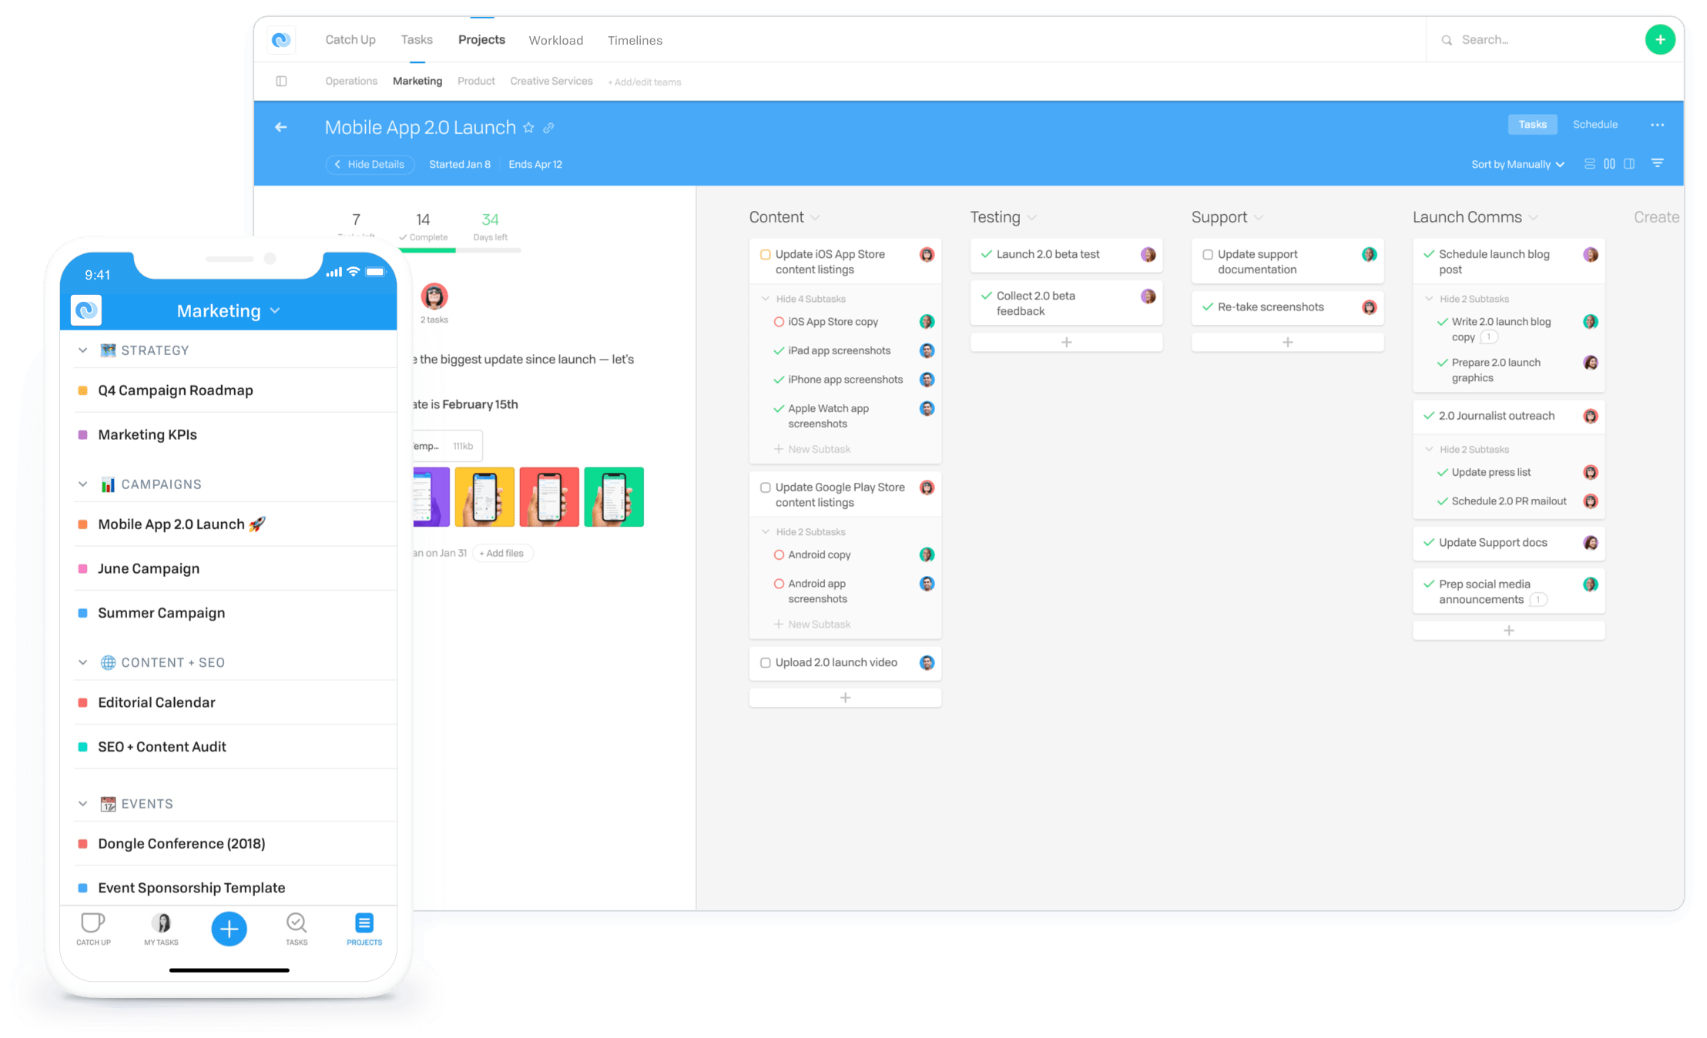Click the search icon in the top navigation bar
This screenshot has width=1707, height=1038.
(1446, 40)
